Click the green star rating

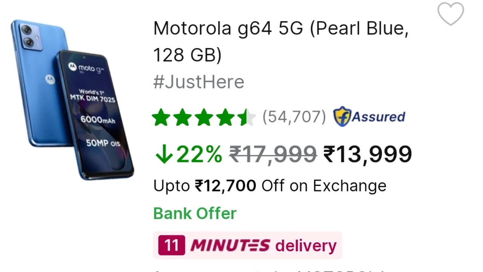tap(204, 117)
